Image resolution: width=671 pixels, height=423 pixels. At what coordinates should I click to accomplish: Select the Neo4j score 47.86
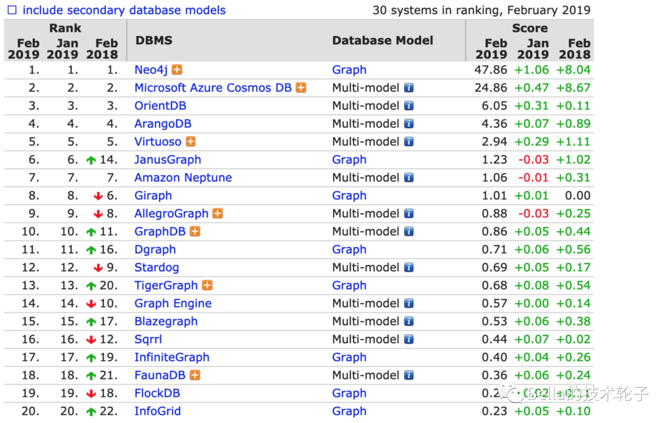pos(490,69)
